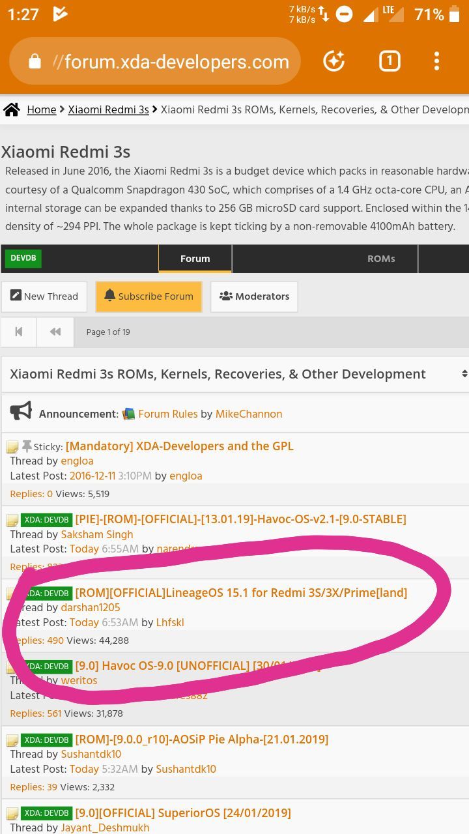Open Saksham Singh's profile
This screenshot has width=469, height=834.
tap(97, 534)
